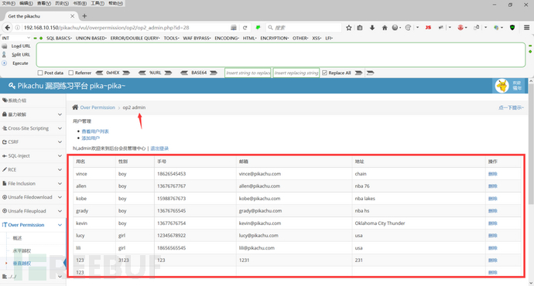Click the Over Permission breadcrumb link
This screenshot has width=534, height=286.
point(98,107)
